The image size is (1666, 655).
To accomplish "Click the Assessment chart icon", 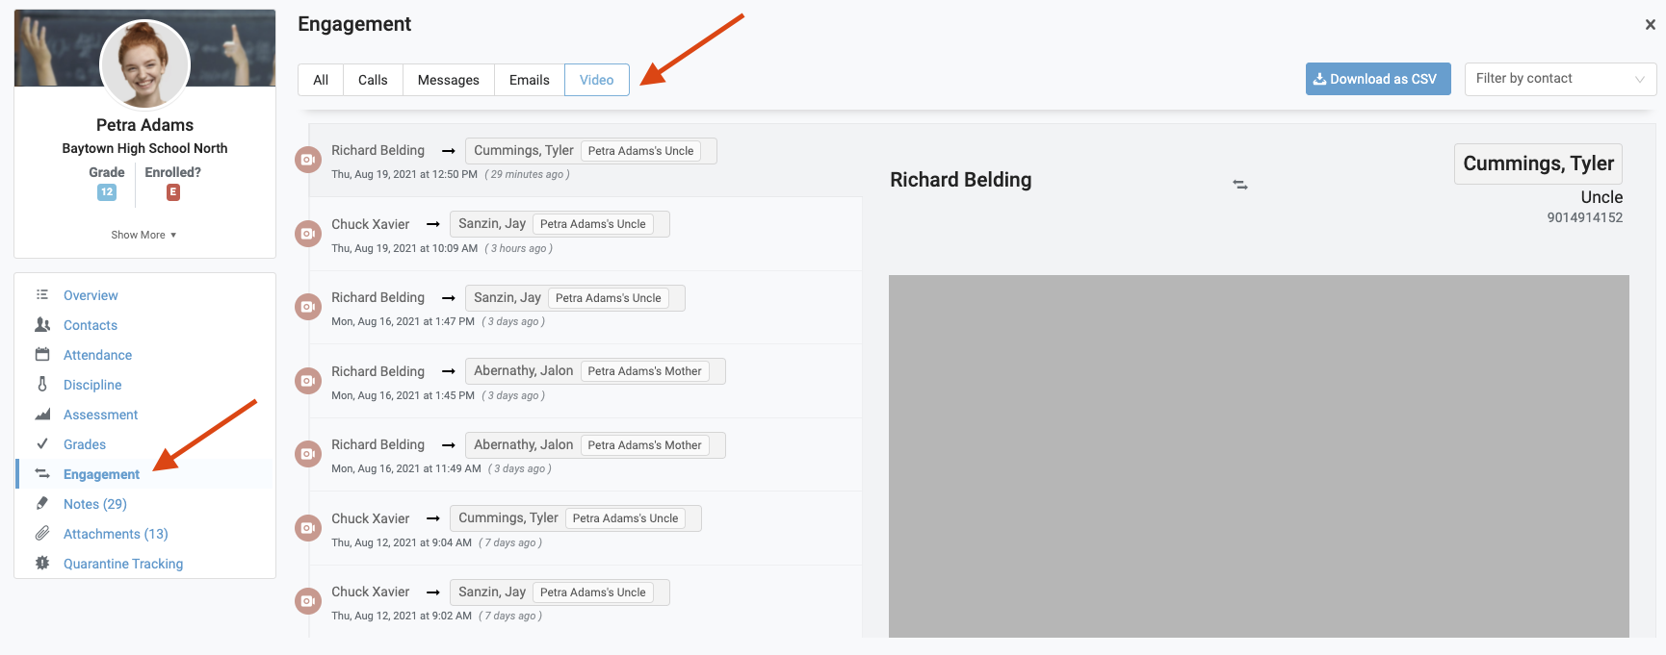I will tap(42, 414).
